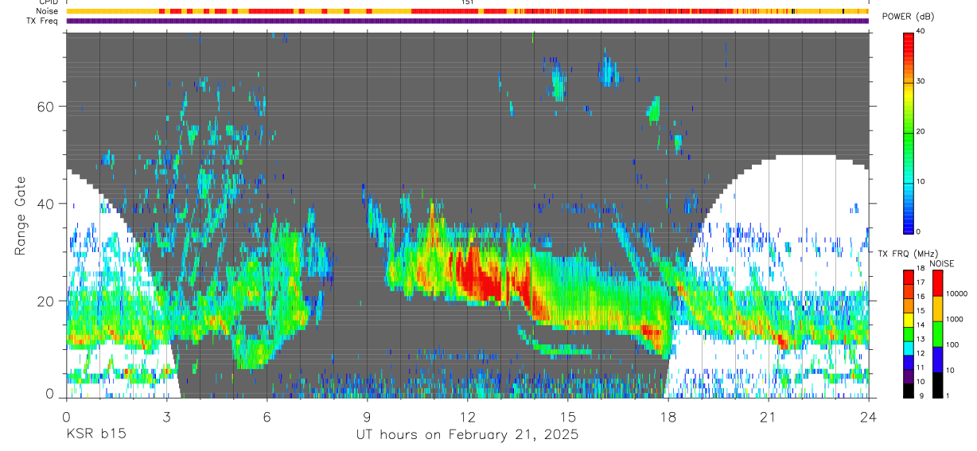
Task: Click the power scale tick label 10
Action: [922, 182]
